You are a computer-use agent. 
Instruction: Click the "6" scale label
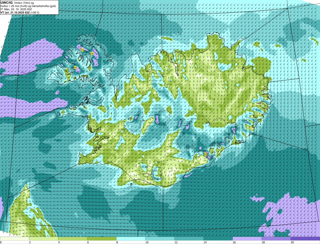point(88,242)
